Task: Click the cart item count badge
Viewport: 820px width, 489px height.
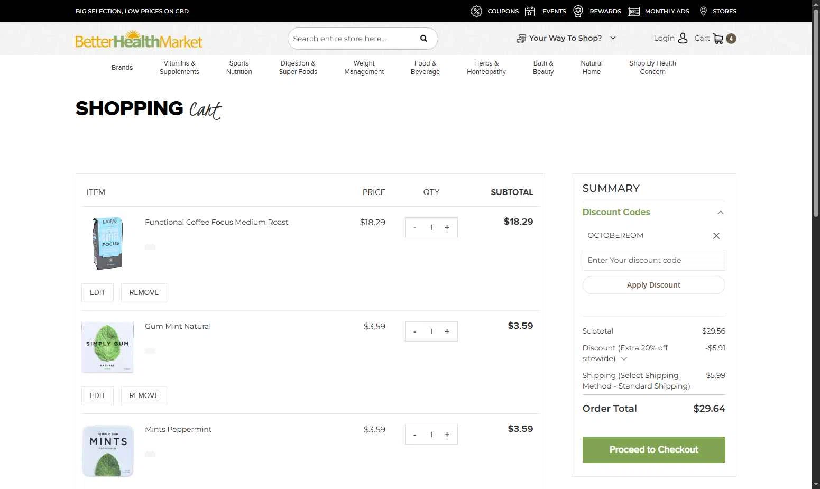Action: (x=731, y=38)
